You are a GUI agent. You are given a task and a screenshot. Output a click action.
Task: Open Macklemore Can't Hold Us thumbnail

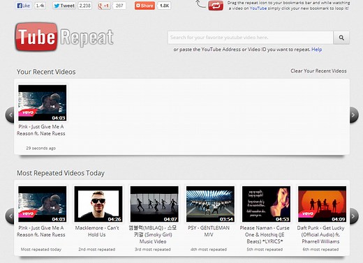[x=98, y=204]
